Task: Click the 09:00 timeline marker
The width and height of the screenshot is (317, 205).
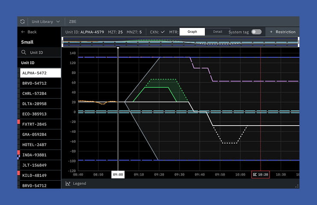Action: pyautogui.click(x=118, y=175)
